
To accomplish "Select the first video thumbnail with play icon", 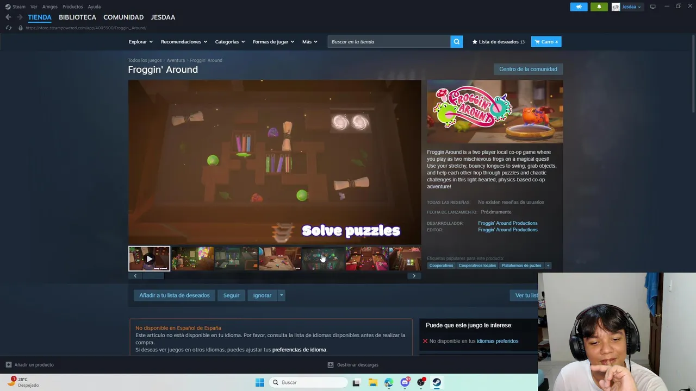I will [x=149, y=258].
